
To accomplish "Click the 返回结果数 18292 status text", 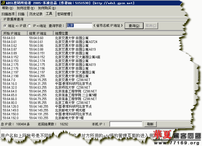I will pyautogui.click(x=53, y=124).
